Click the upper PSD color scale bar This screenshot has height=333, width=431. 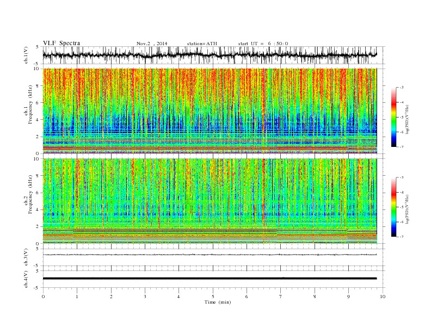click(393, 118)
